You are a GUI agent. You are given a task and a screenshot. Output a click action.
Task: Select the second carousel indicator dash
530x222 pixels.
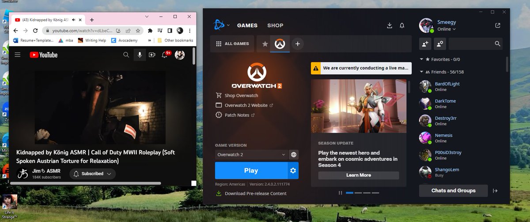(x=358, y=192)
